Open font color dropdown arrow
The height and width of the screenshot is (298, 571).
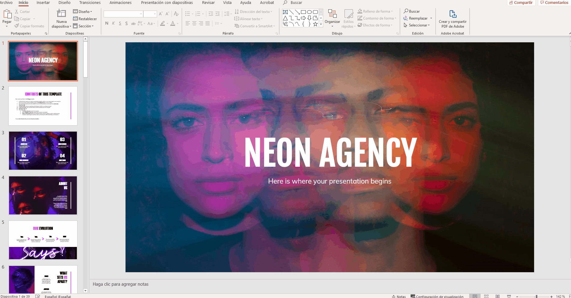click(x=178, y=23)
